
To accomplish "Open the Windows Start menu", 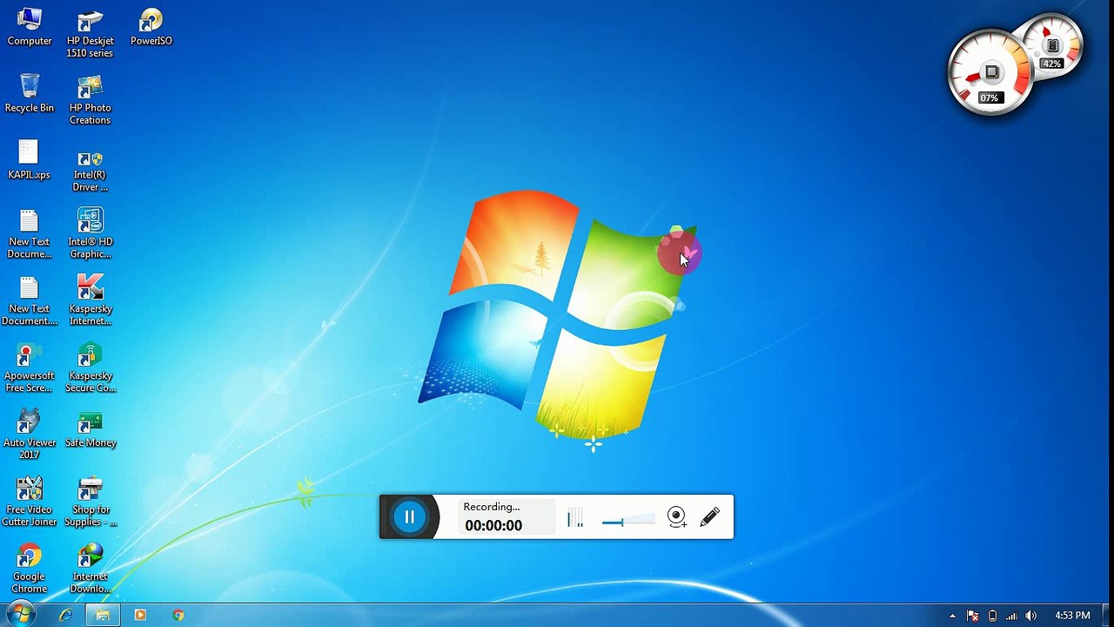I will [21, 615].
